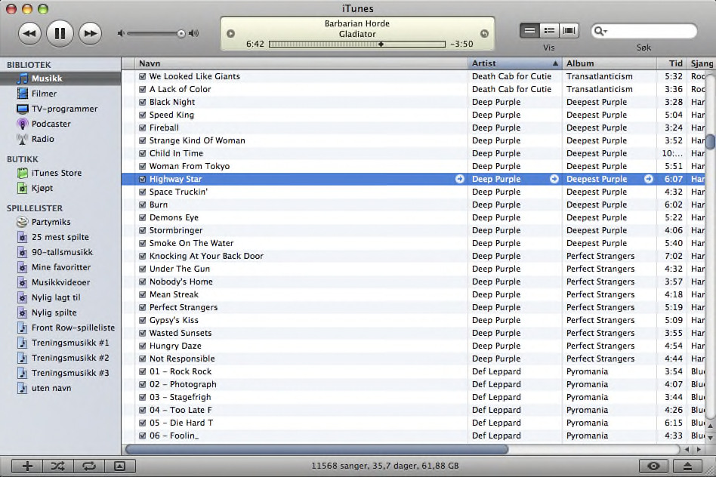
Task: Click the round play icon in now-playing display
Action: coord(230,33)
